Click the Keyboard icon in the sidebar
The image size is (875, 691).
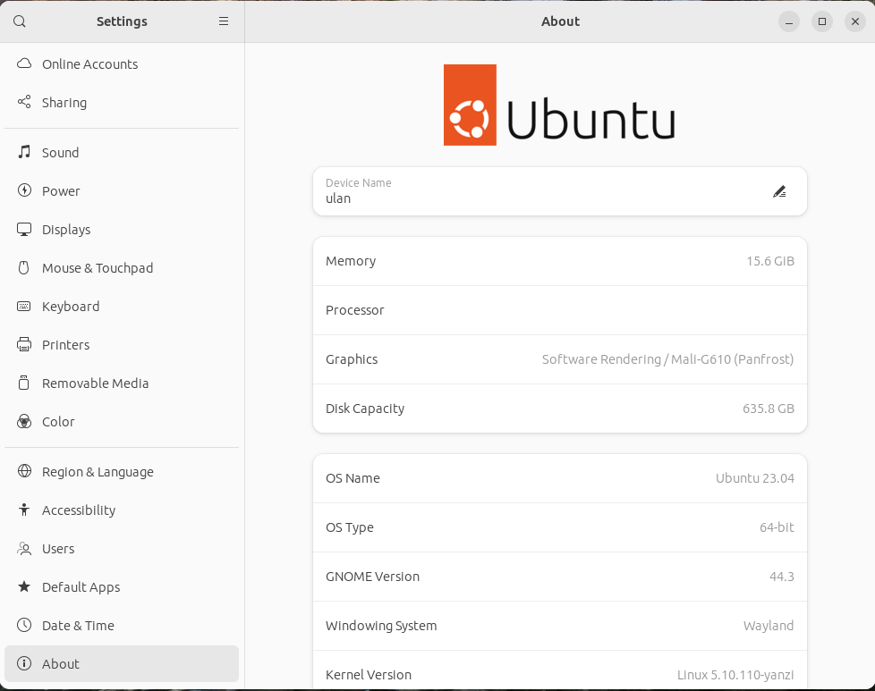pos(24,307)
